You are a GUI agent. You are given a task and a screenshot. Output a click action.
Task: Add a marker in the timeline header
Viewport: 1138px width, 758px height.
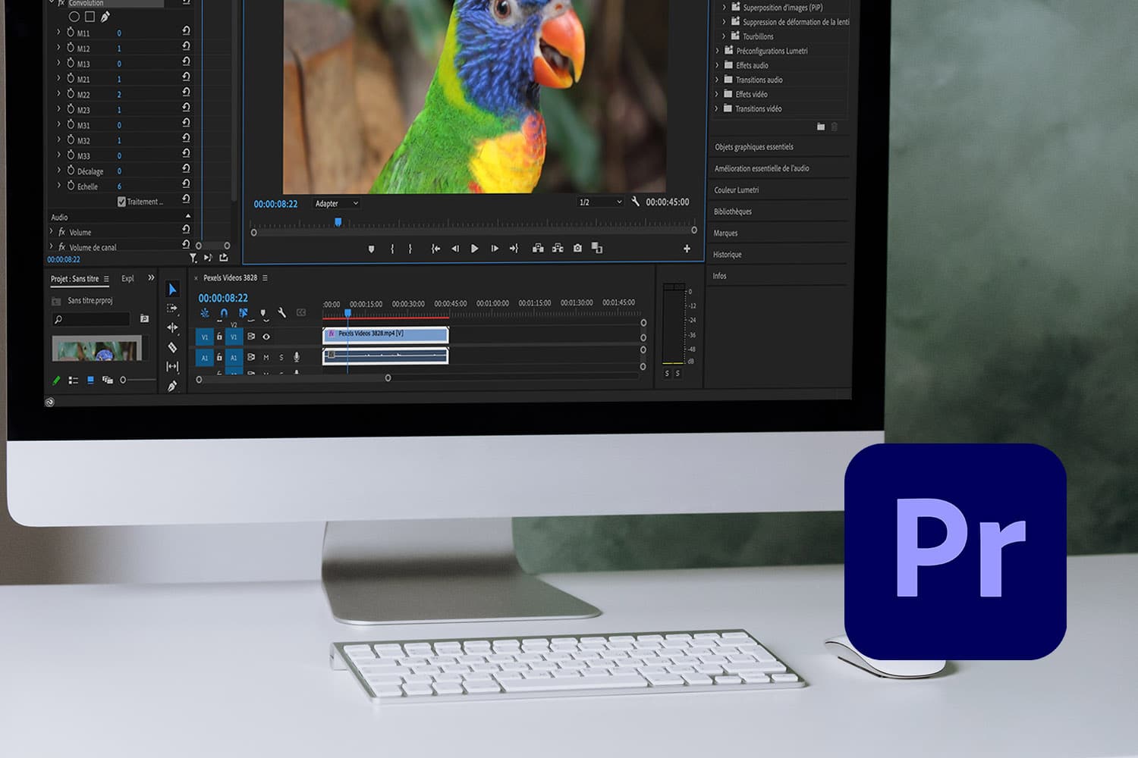pos(263,312)
